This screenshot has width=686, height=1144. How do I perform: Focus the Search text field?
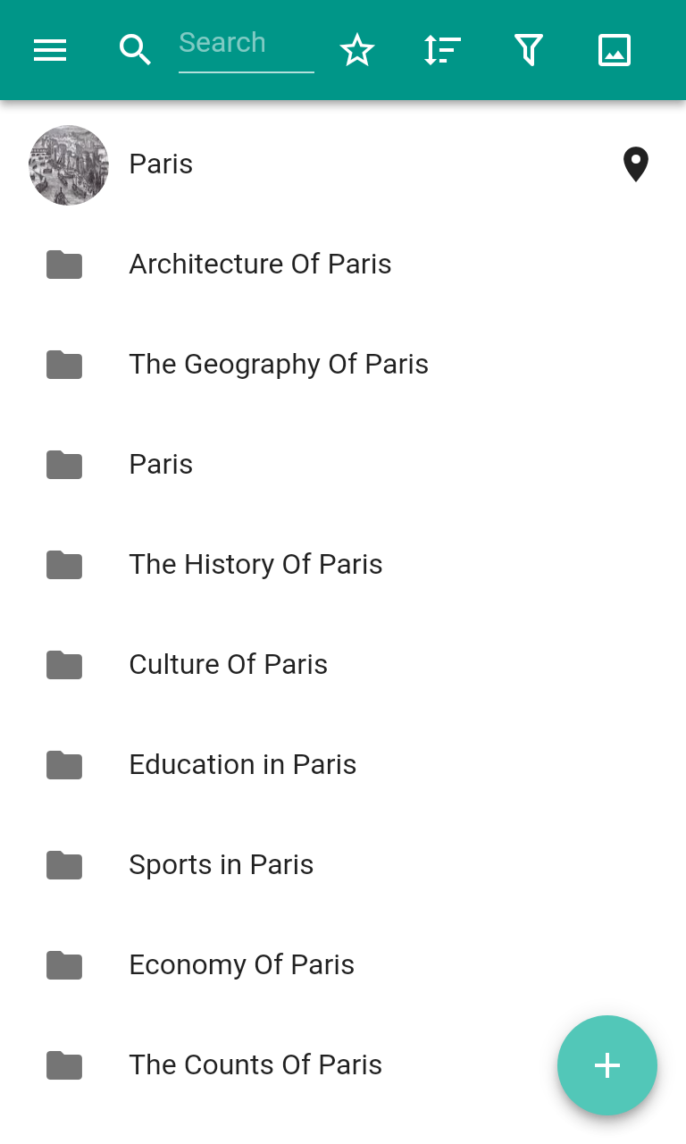pyautogui.click(x=246, y=44)
